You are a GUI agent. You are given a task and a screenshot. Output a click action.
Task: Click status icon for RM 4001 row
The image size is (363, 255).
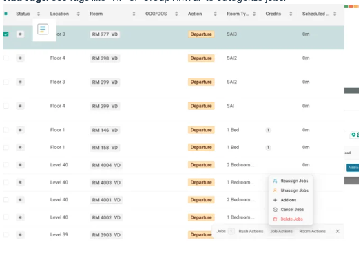tap(20, 200)
